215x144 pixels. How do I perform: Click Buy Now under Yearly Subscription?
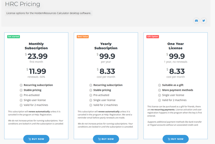106,139
